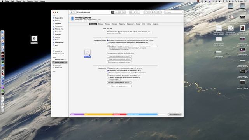Open the Apple menu
This screenshot has height=140, width=249.
(x=2, y=1)
